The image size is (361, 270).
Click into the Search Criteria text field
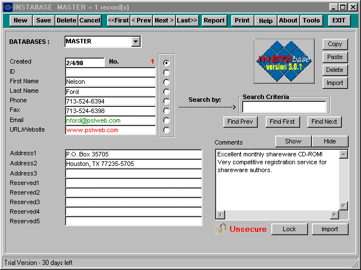pyautogui.click(x=284, y=107)
